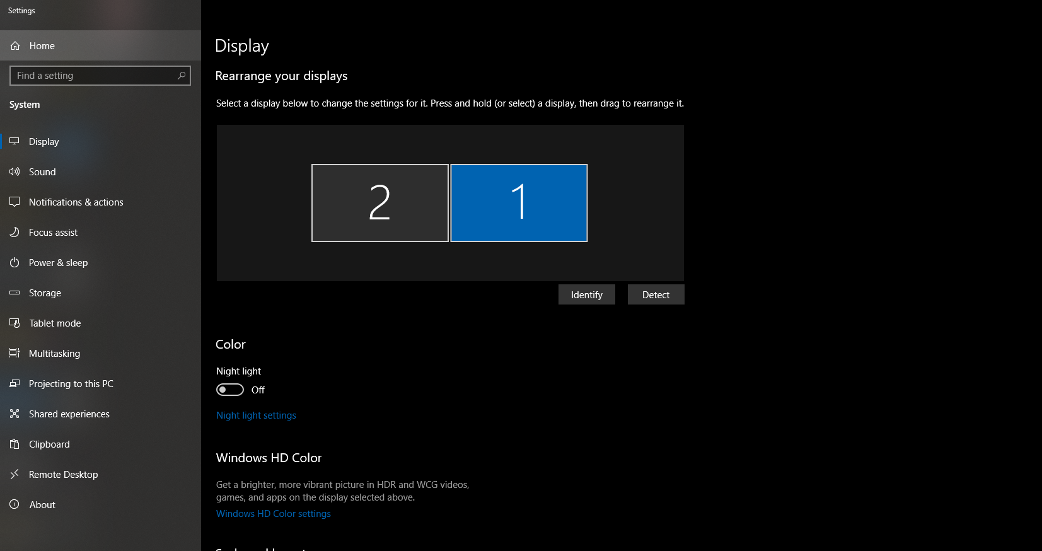Click the Focus assist moon icon
Image resolution: width=1042 pixels, height=551 pixels.
point(14,233)
